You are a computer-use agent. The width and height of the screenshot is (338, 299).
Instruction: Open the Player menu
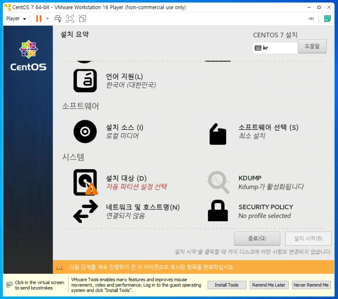coord(16,19)
